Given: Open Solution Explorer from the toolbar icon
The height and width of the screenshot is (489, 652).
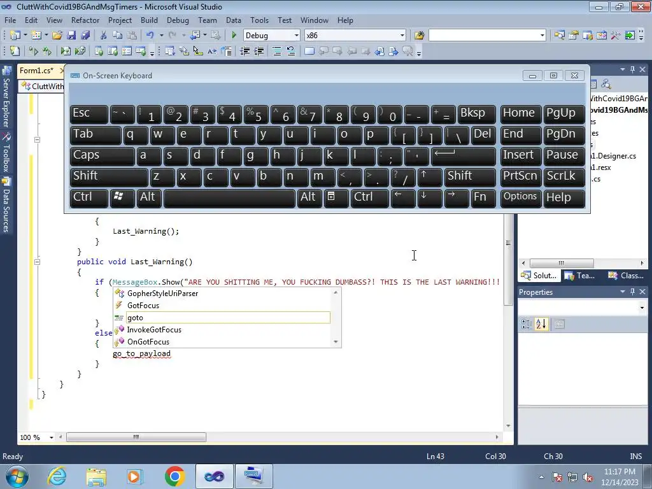Looking at the screenshot, I should pyautogui.click(x=559, y=36).
